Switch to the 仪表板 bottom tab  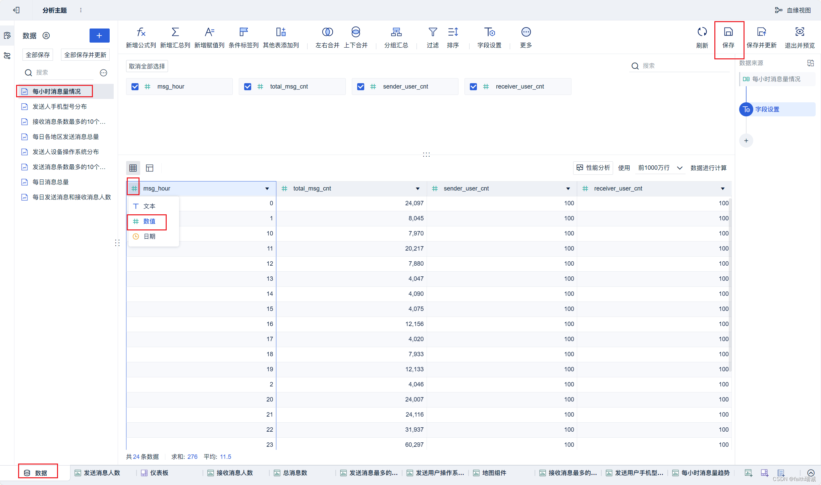159,473
